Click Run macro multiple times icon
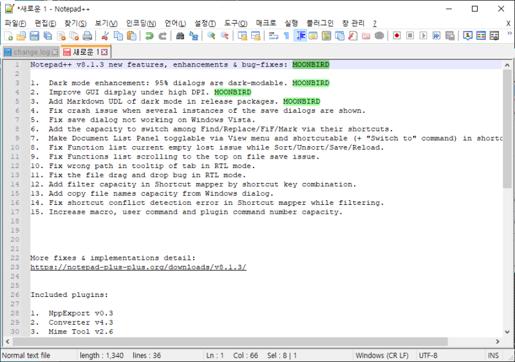 436,36
